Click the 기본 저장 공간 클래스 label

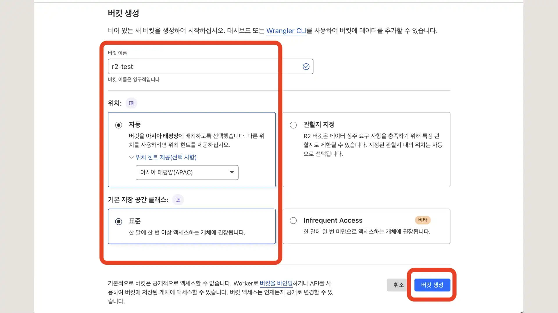point(138,200)
